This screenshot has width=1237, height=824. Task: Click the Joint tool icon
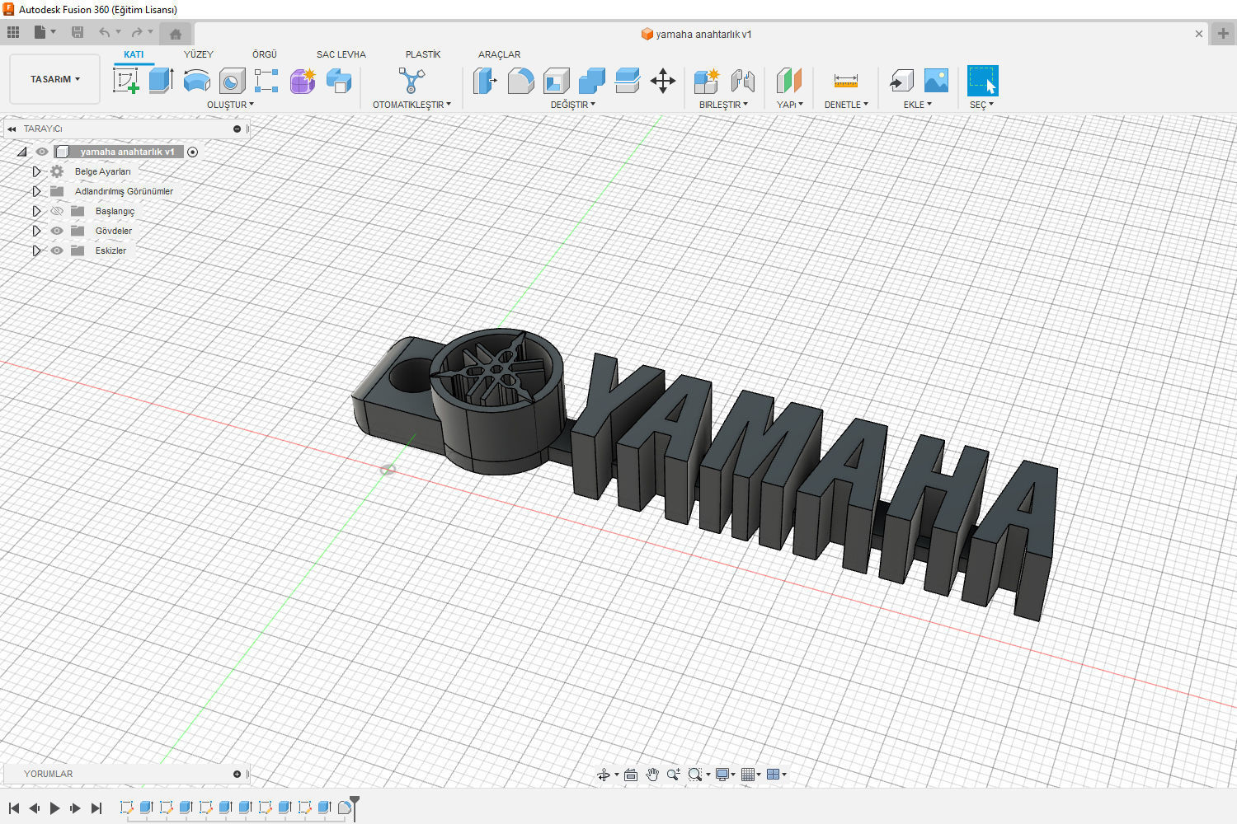coord(742,81)
